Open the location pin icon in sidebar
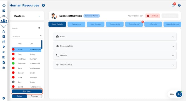The height and width of the screenshot is (101, 186). click(x=4, y=47)
